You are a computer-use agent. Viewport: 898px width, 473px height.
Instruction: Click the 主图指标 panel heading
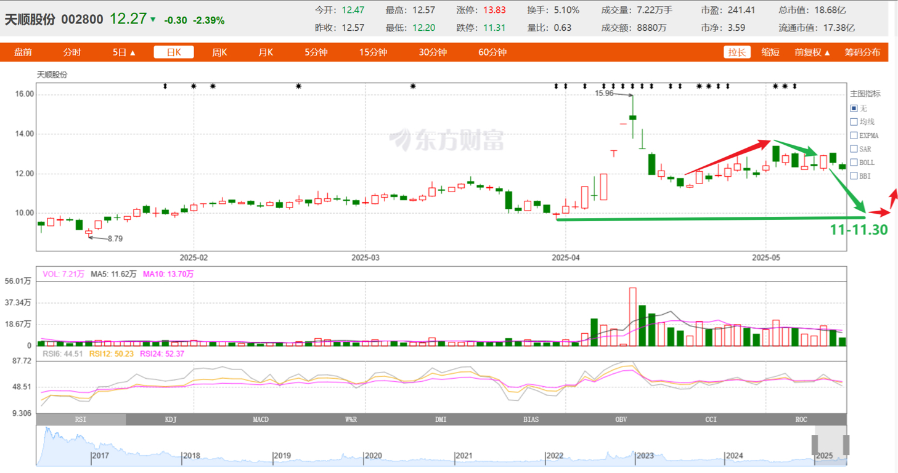click(865, 94)
